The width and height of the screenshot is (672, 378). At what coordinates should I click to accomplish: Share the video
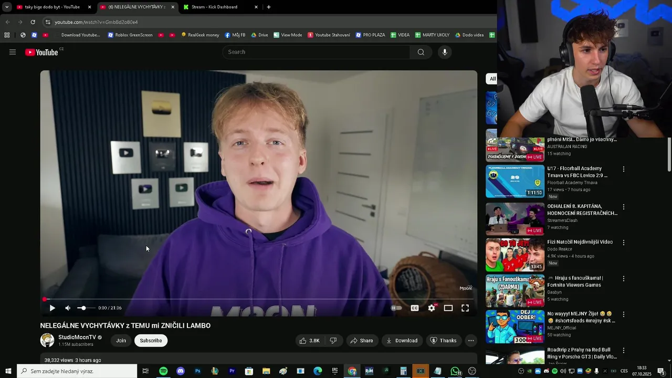click(x=361, y=341)
